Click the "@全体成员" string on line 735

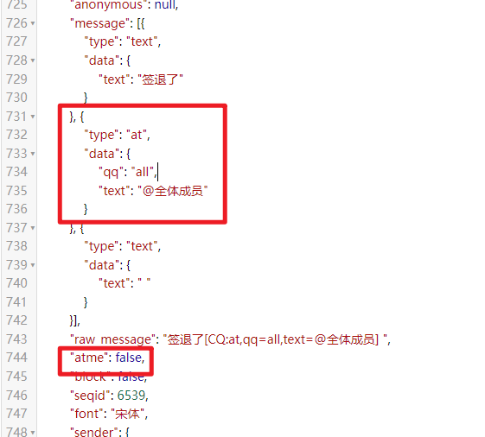[173, 191]
